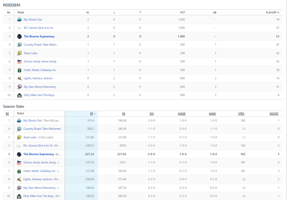
Task: Sort Season Stats by RK column
Action: click(7, 114)
